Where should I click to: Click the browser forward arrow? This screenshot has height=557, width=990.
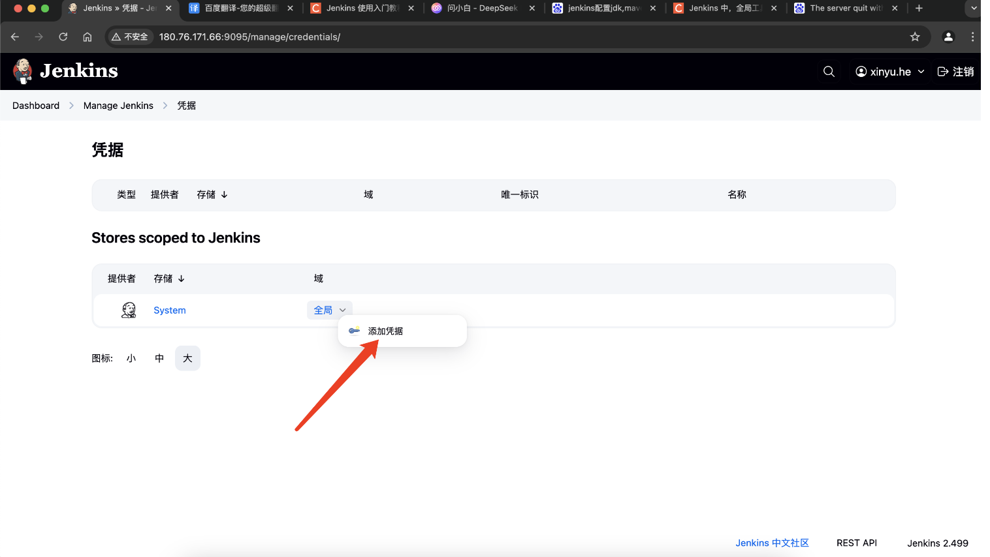pyautogui.click(x=39, y=37)
